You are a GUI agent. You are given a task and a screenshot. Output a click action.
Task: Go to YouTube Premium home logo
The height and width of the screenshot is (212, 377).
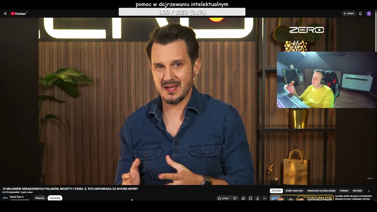[x=19, y=14]
